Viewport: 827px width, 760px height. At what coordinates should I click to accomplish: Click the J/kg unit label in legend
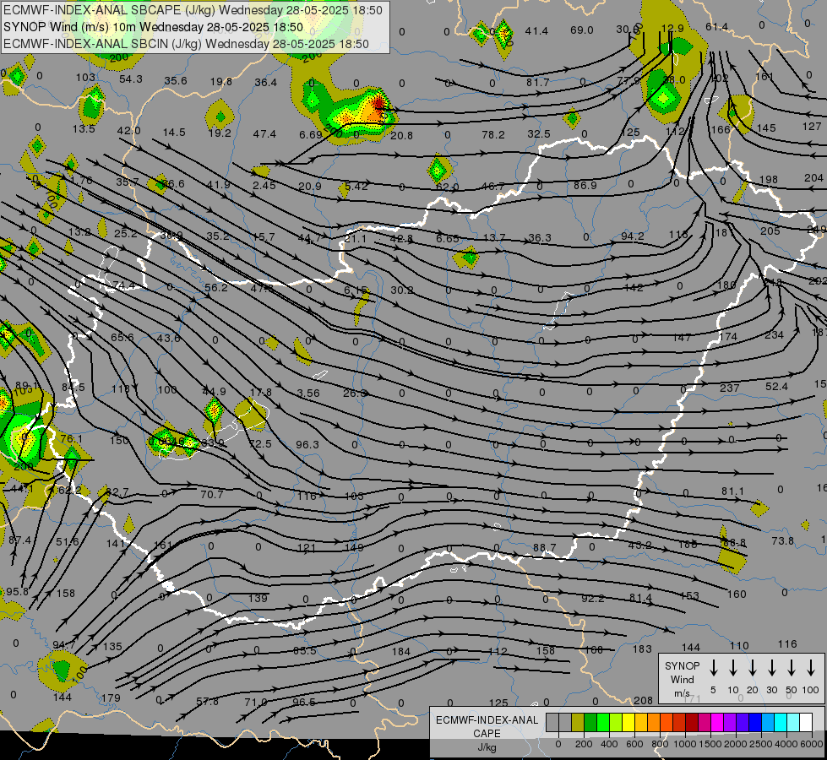coord(487,747)
